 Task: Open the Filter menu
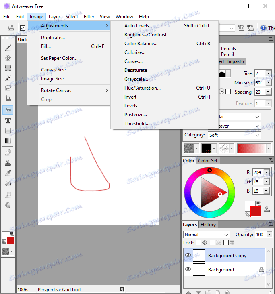89,17
